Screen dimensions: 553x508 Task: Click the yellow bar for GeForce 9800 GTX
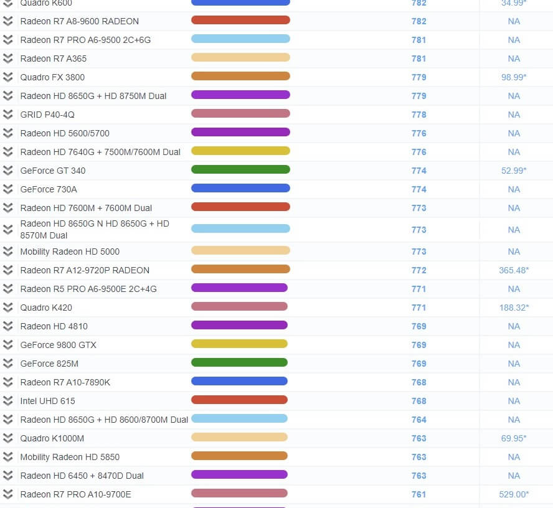coord(240,344)
